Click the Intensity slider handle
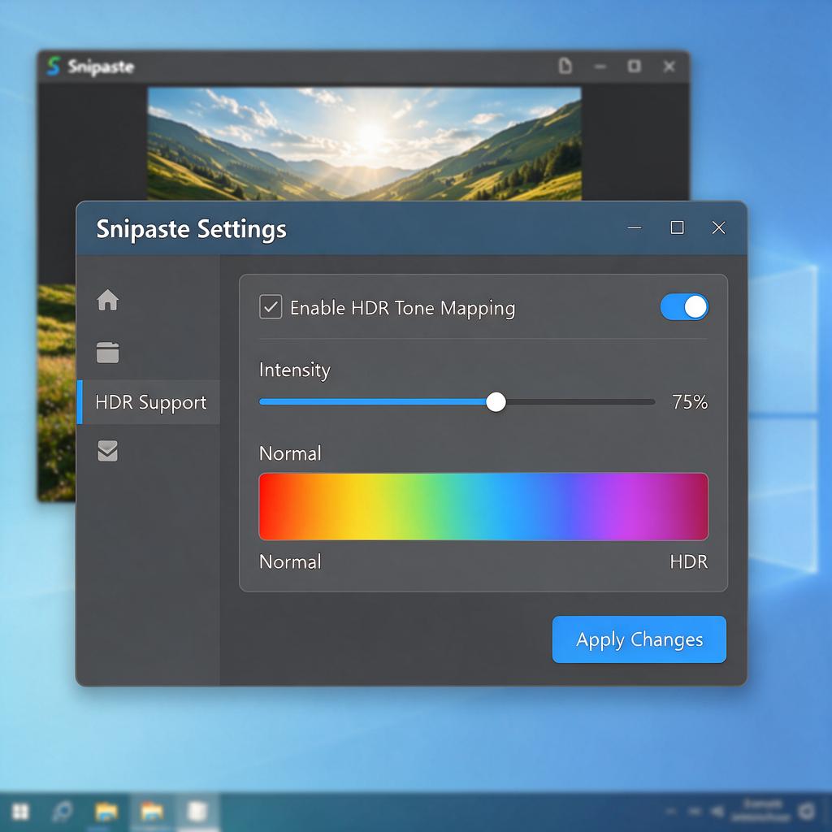Viewport: 832px width, 832px height. (496, 401)
